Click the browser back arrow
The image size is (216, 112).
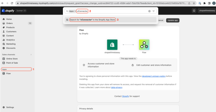2,3
